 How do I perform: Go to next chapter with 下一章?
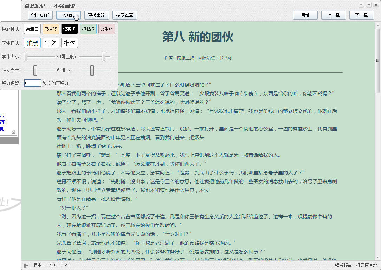pyautogui.click(x=362, y=15)
